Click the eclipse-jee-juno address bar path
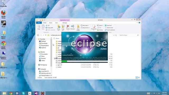The image size is (169, 95). (56, 35)
